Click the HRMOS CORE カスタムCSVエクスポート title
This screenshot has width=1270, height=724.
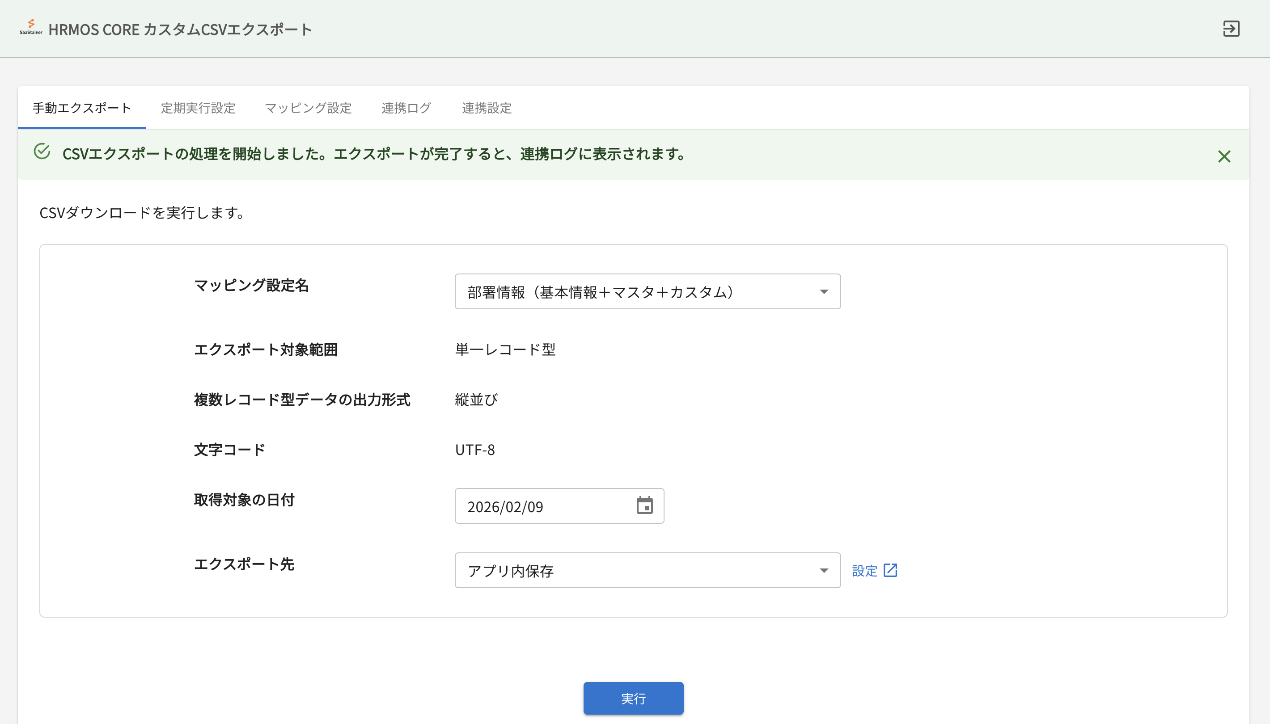[x=180, y=30]
